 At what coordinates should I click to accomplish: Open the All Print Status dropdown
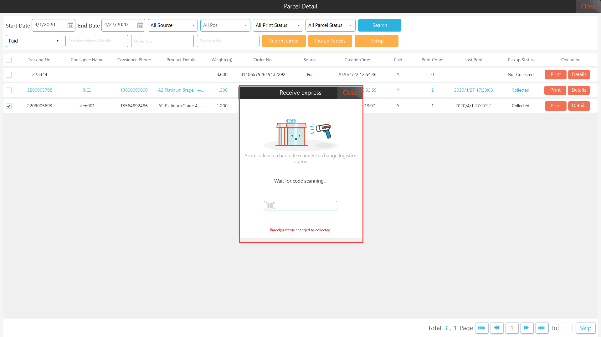click(x=278, y=25)
